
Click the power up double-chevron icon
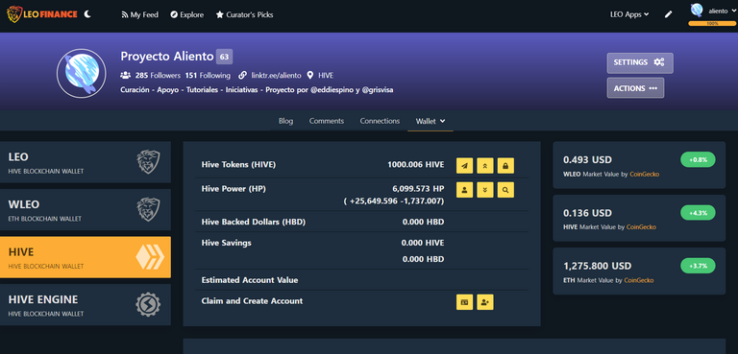[485, 165]
